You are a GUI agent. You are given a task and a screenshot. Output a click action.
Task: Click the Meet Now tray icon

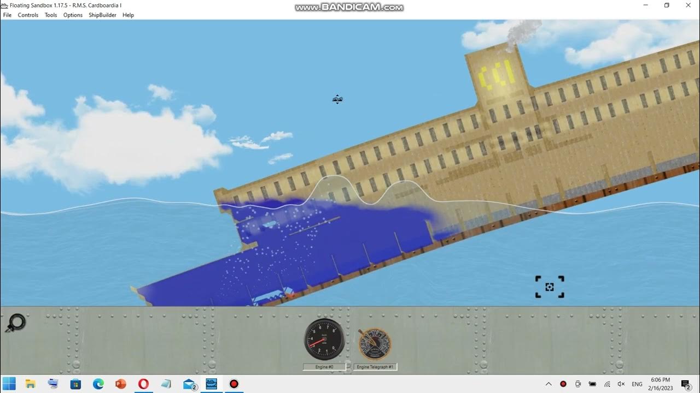(x=578, y=384)
